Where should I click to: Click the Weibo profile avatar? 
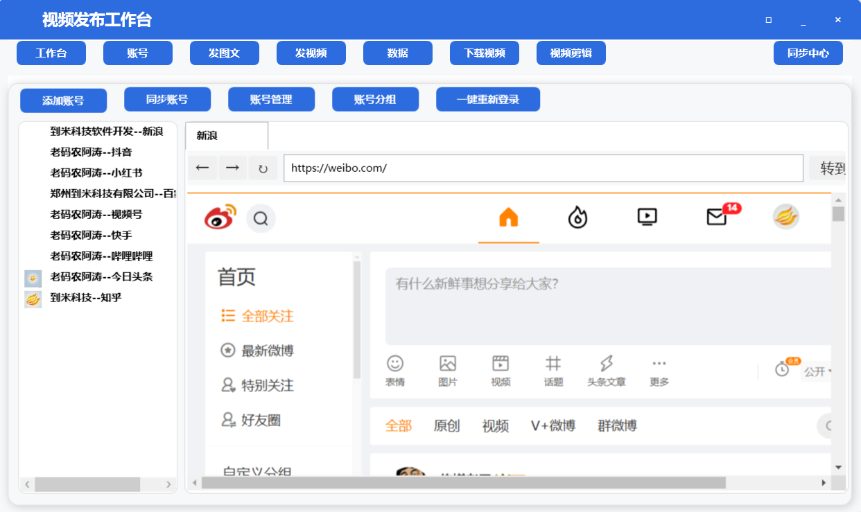(786, 217)
